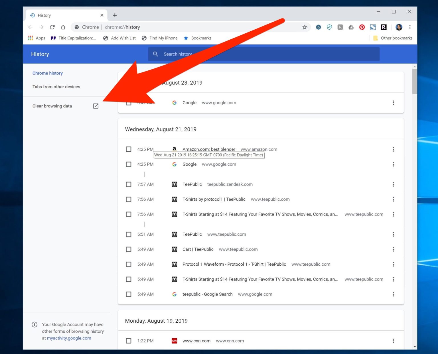Select the checkbox for Amazon.com: best blender
This screenshot has width=438, height=354.
(128, 149)
